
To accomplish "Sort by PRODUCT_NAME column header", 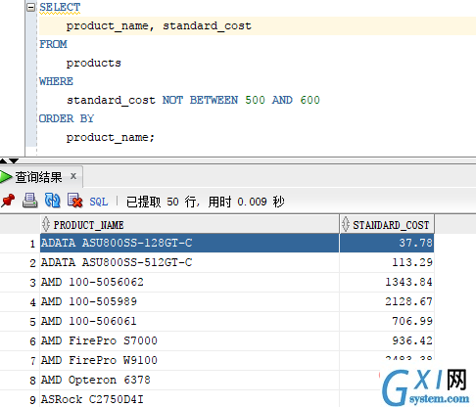I will pyautogui.click(x=189, y=225).
